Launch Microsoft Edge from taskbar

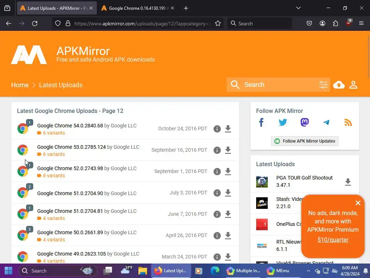[x=215, y=271]
